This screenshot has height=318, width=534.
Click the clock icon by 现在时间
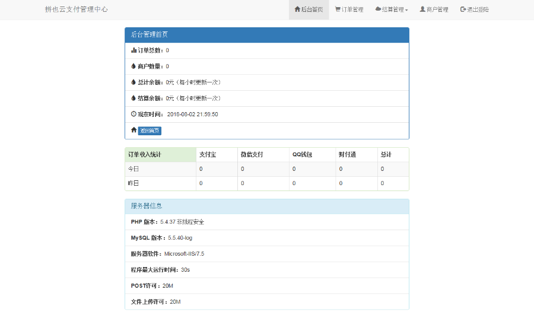click(133, 114)
